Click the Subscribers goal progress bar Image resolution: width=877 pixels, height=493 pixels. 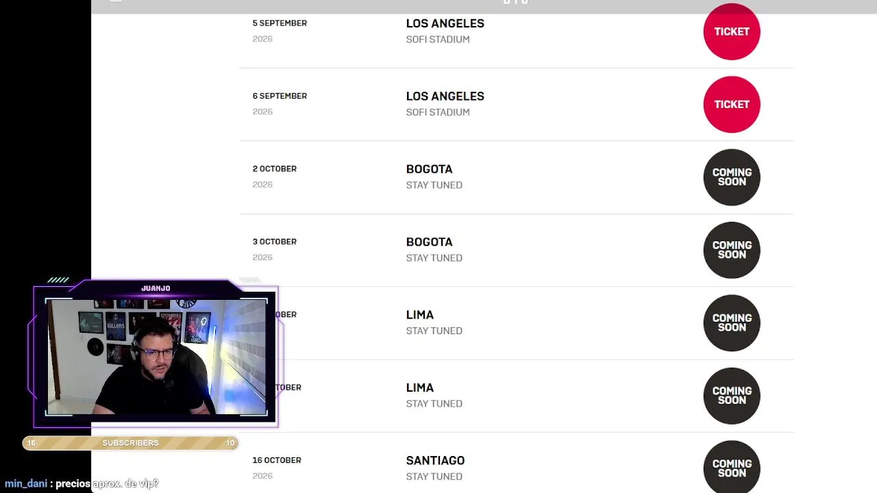(130, 443)
